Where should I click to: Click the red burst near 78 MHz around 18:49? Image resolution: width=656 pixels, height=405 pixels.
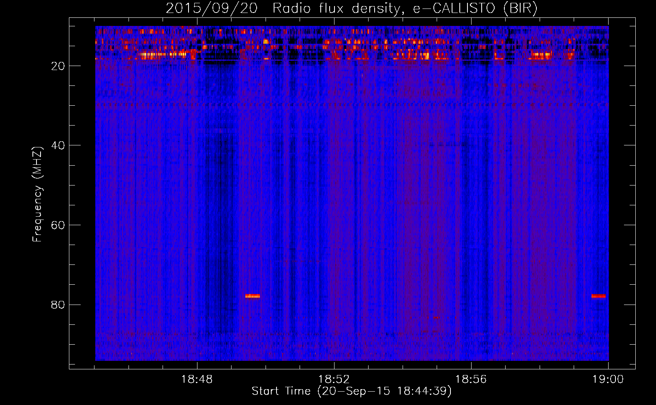(253, 296)
